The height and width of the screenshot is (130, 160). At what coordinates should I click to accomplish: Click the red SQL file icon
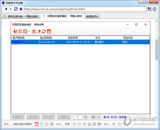click(x=49, y=31)
